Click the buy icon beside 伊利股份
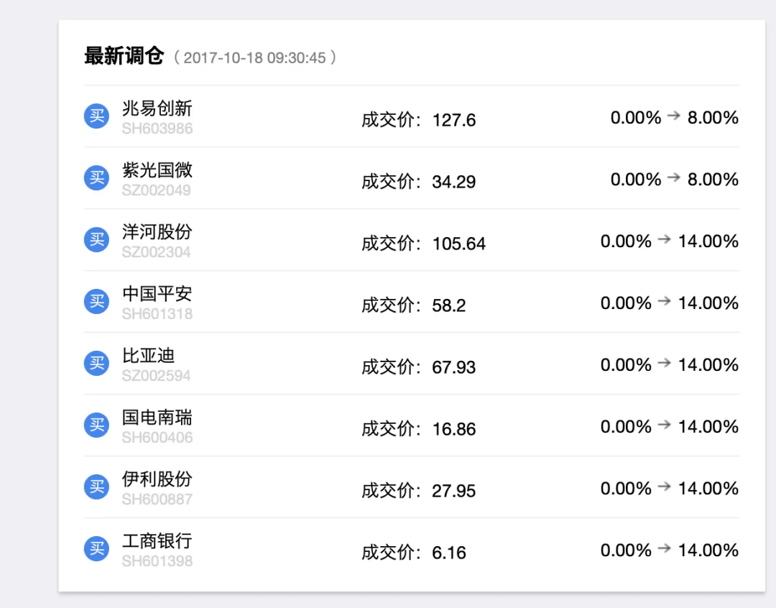Viewport: 776px width, 608px height. click(96, 487)
